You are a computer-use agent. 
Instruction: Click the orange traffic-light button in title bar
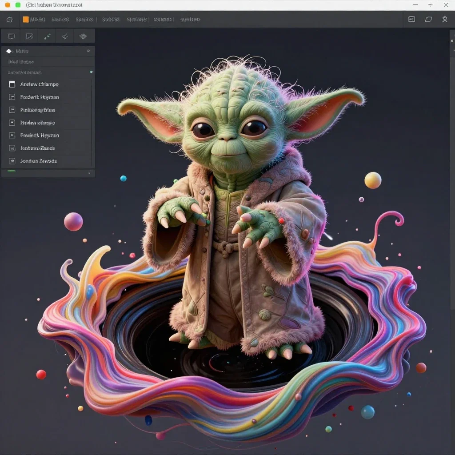[8, 5]
